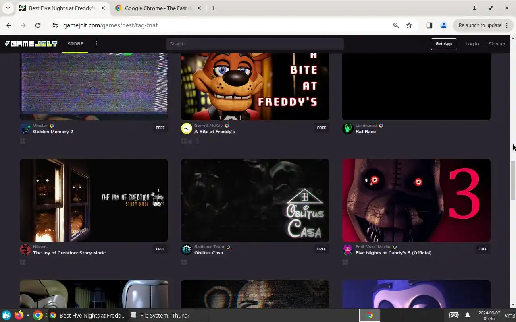Click The Joy of Creation: Story Mode title
The image size is (516, 322).
[x=69, y=253]
